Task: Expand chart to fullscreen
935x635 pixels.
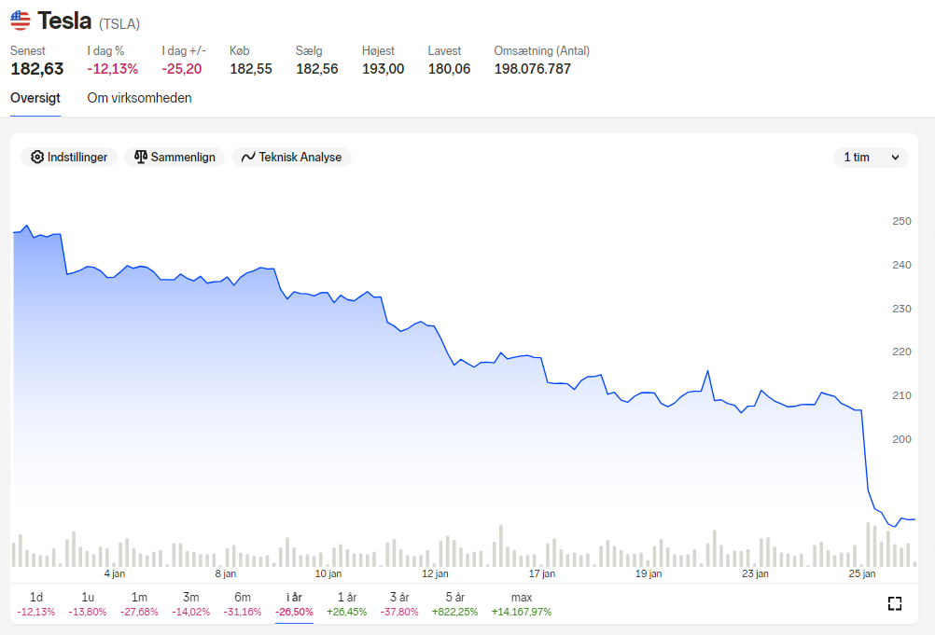Action: [895, 603]
